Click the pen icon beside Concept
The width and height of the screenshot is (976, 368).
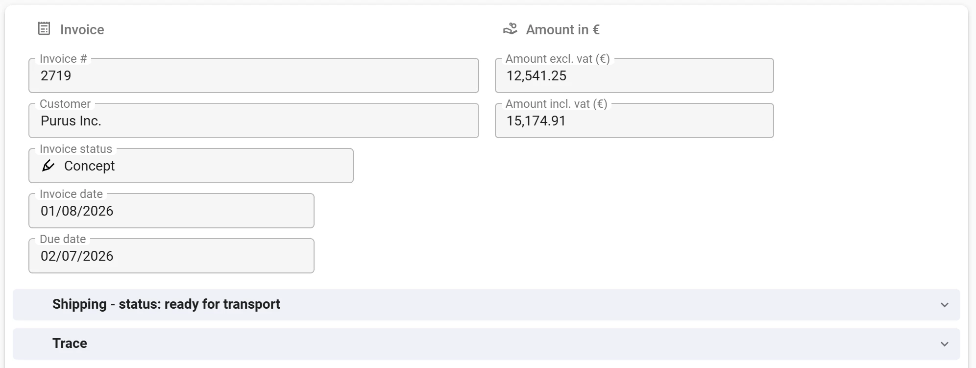point(48,166)
